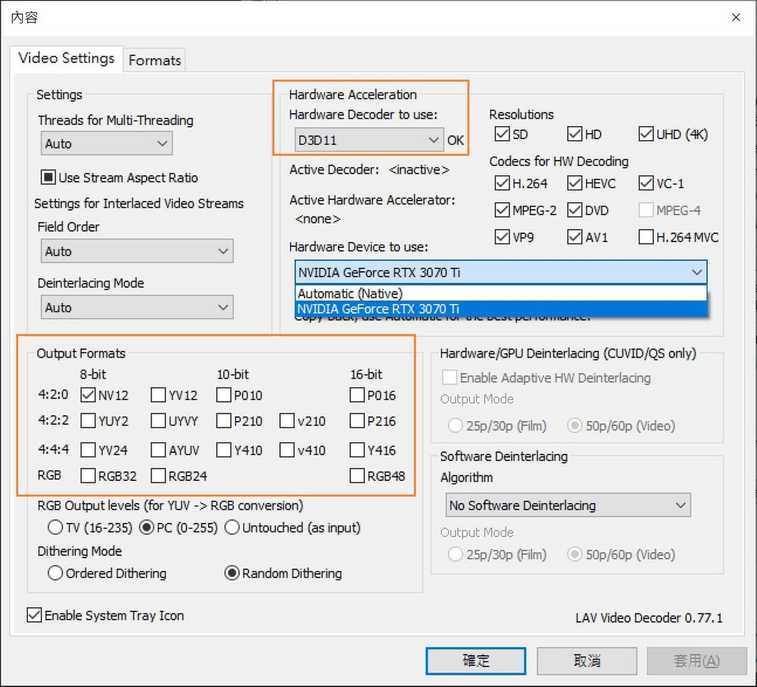Uncheck the SD resolution option
The height and width of the screenshot is (687, 757).
pos(503,134)
